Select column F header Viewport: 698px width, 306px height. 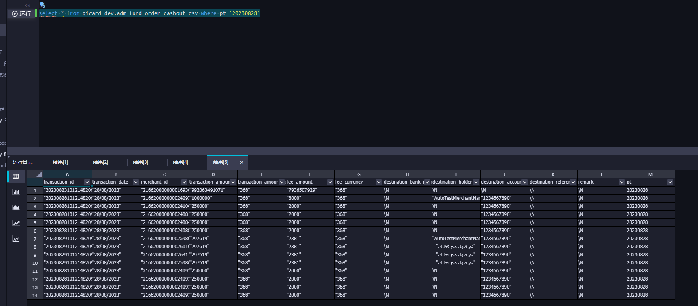310,174
